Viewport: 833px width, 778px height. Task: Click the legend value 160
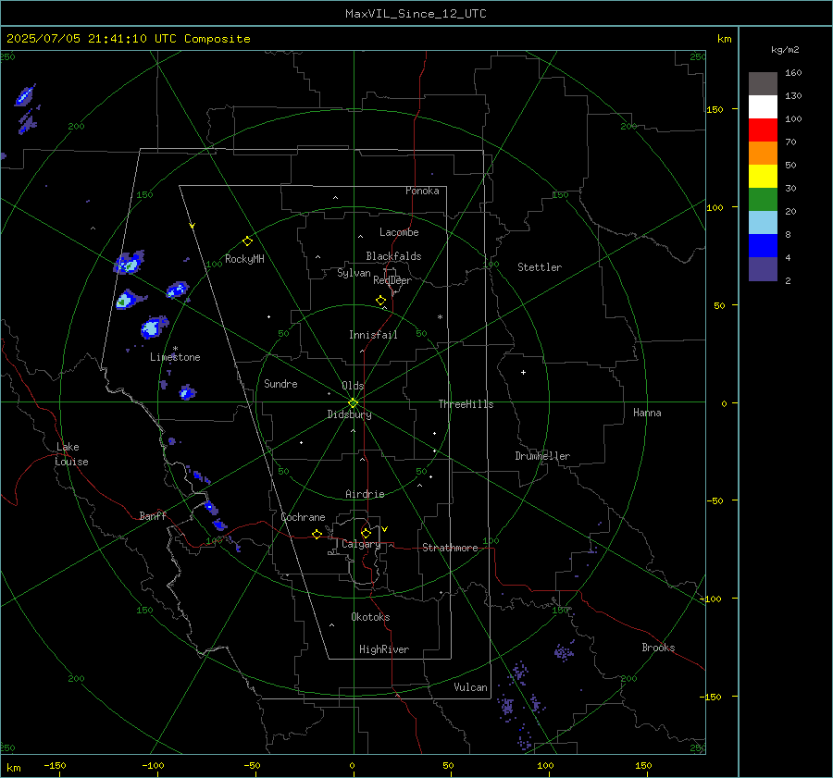(793, 73)
